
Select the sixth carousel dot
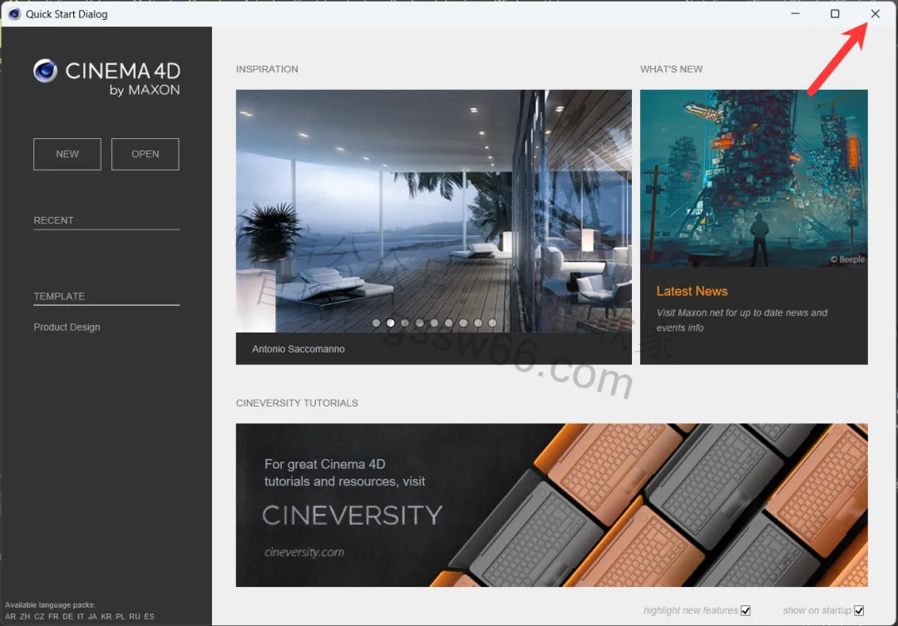448,323
